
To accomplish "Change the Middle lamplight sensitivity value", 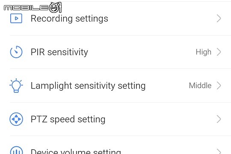I will (200, 86).
